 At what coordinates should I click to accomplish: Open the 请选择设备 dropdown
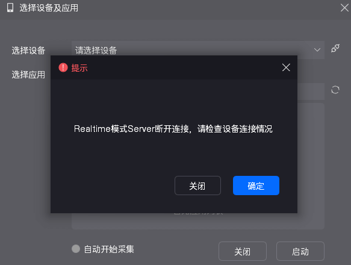[x=198, y=50]
